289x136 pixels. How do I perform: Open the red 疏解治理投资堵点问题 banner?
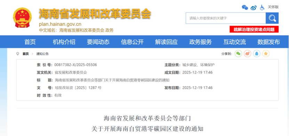point(254,29)
